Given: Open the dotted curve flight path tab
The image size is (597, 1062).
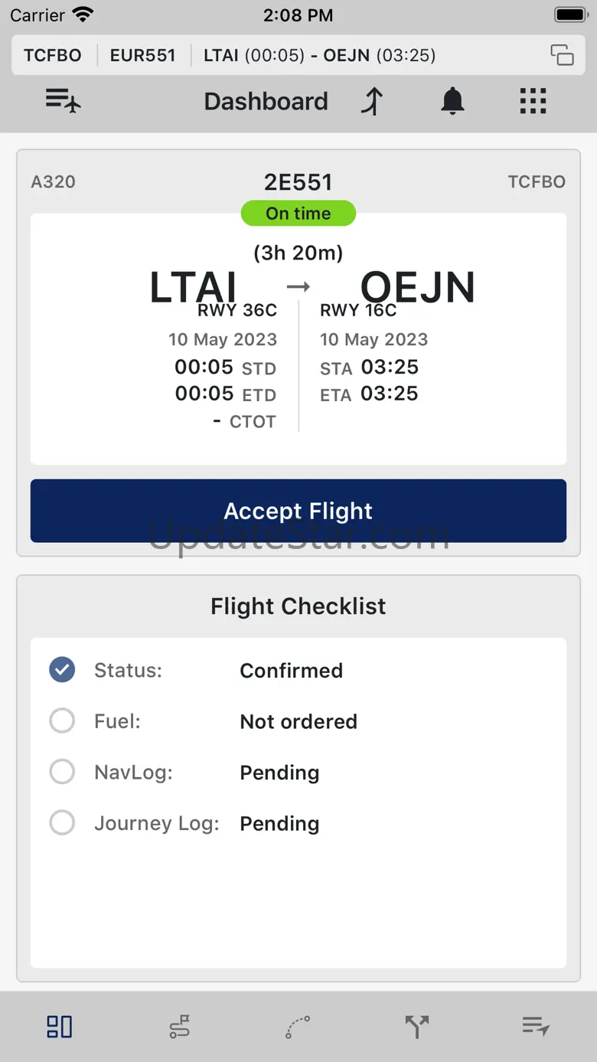Looking at the screenshot, I should (x=298, y=1027).
